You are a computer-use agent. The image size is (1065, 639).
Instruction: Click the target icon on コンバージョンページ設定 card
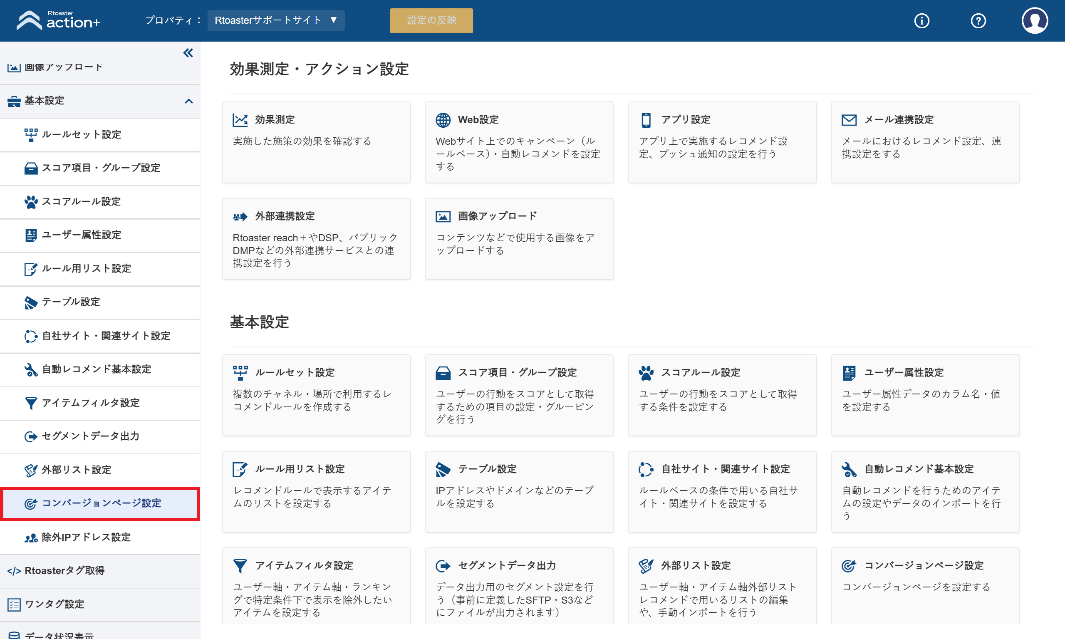849,566
